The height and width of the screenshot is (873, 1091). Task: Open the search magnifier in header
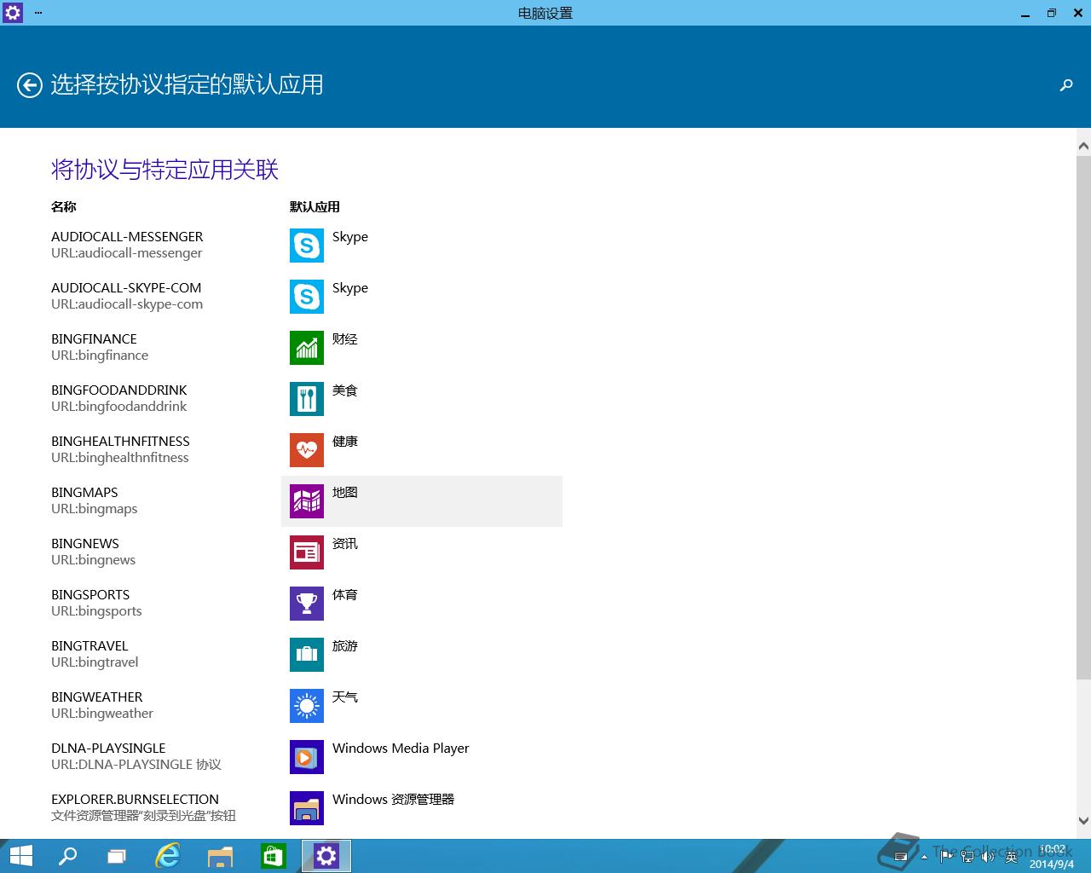[x=1066, y=85]
